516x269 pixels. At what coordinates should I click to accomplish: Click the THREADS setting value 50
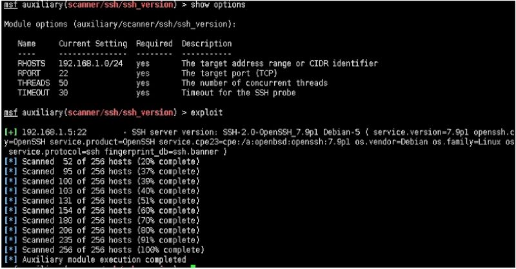click(x=63, y=83)
